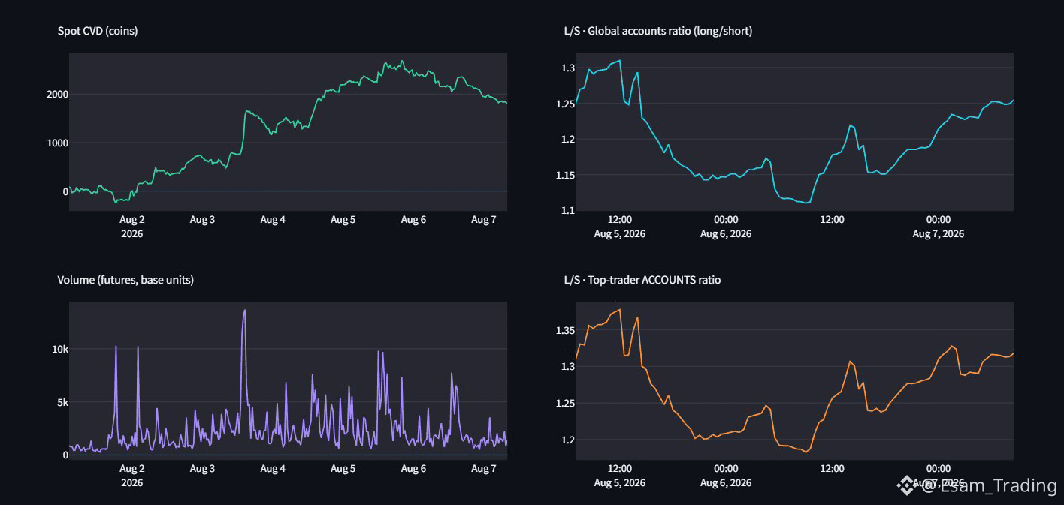Click the 1.1 y-axis label on Global accounts chart

tap(568, 211)
